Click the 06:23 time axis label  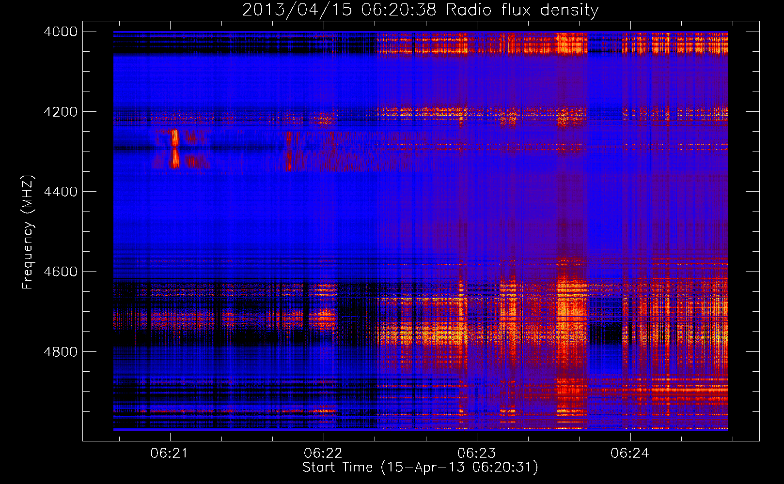[x=476, y=454]
